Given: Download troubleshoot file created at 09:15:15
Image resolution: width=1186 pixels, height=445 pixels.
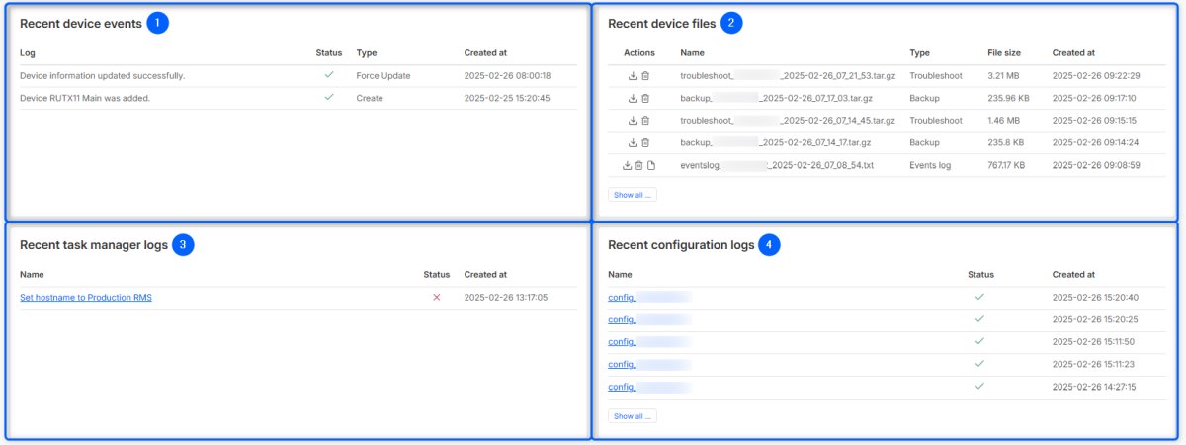Looking at the screenshot, I should pos(633,121).
